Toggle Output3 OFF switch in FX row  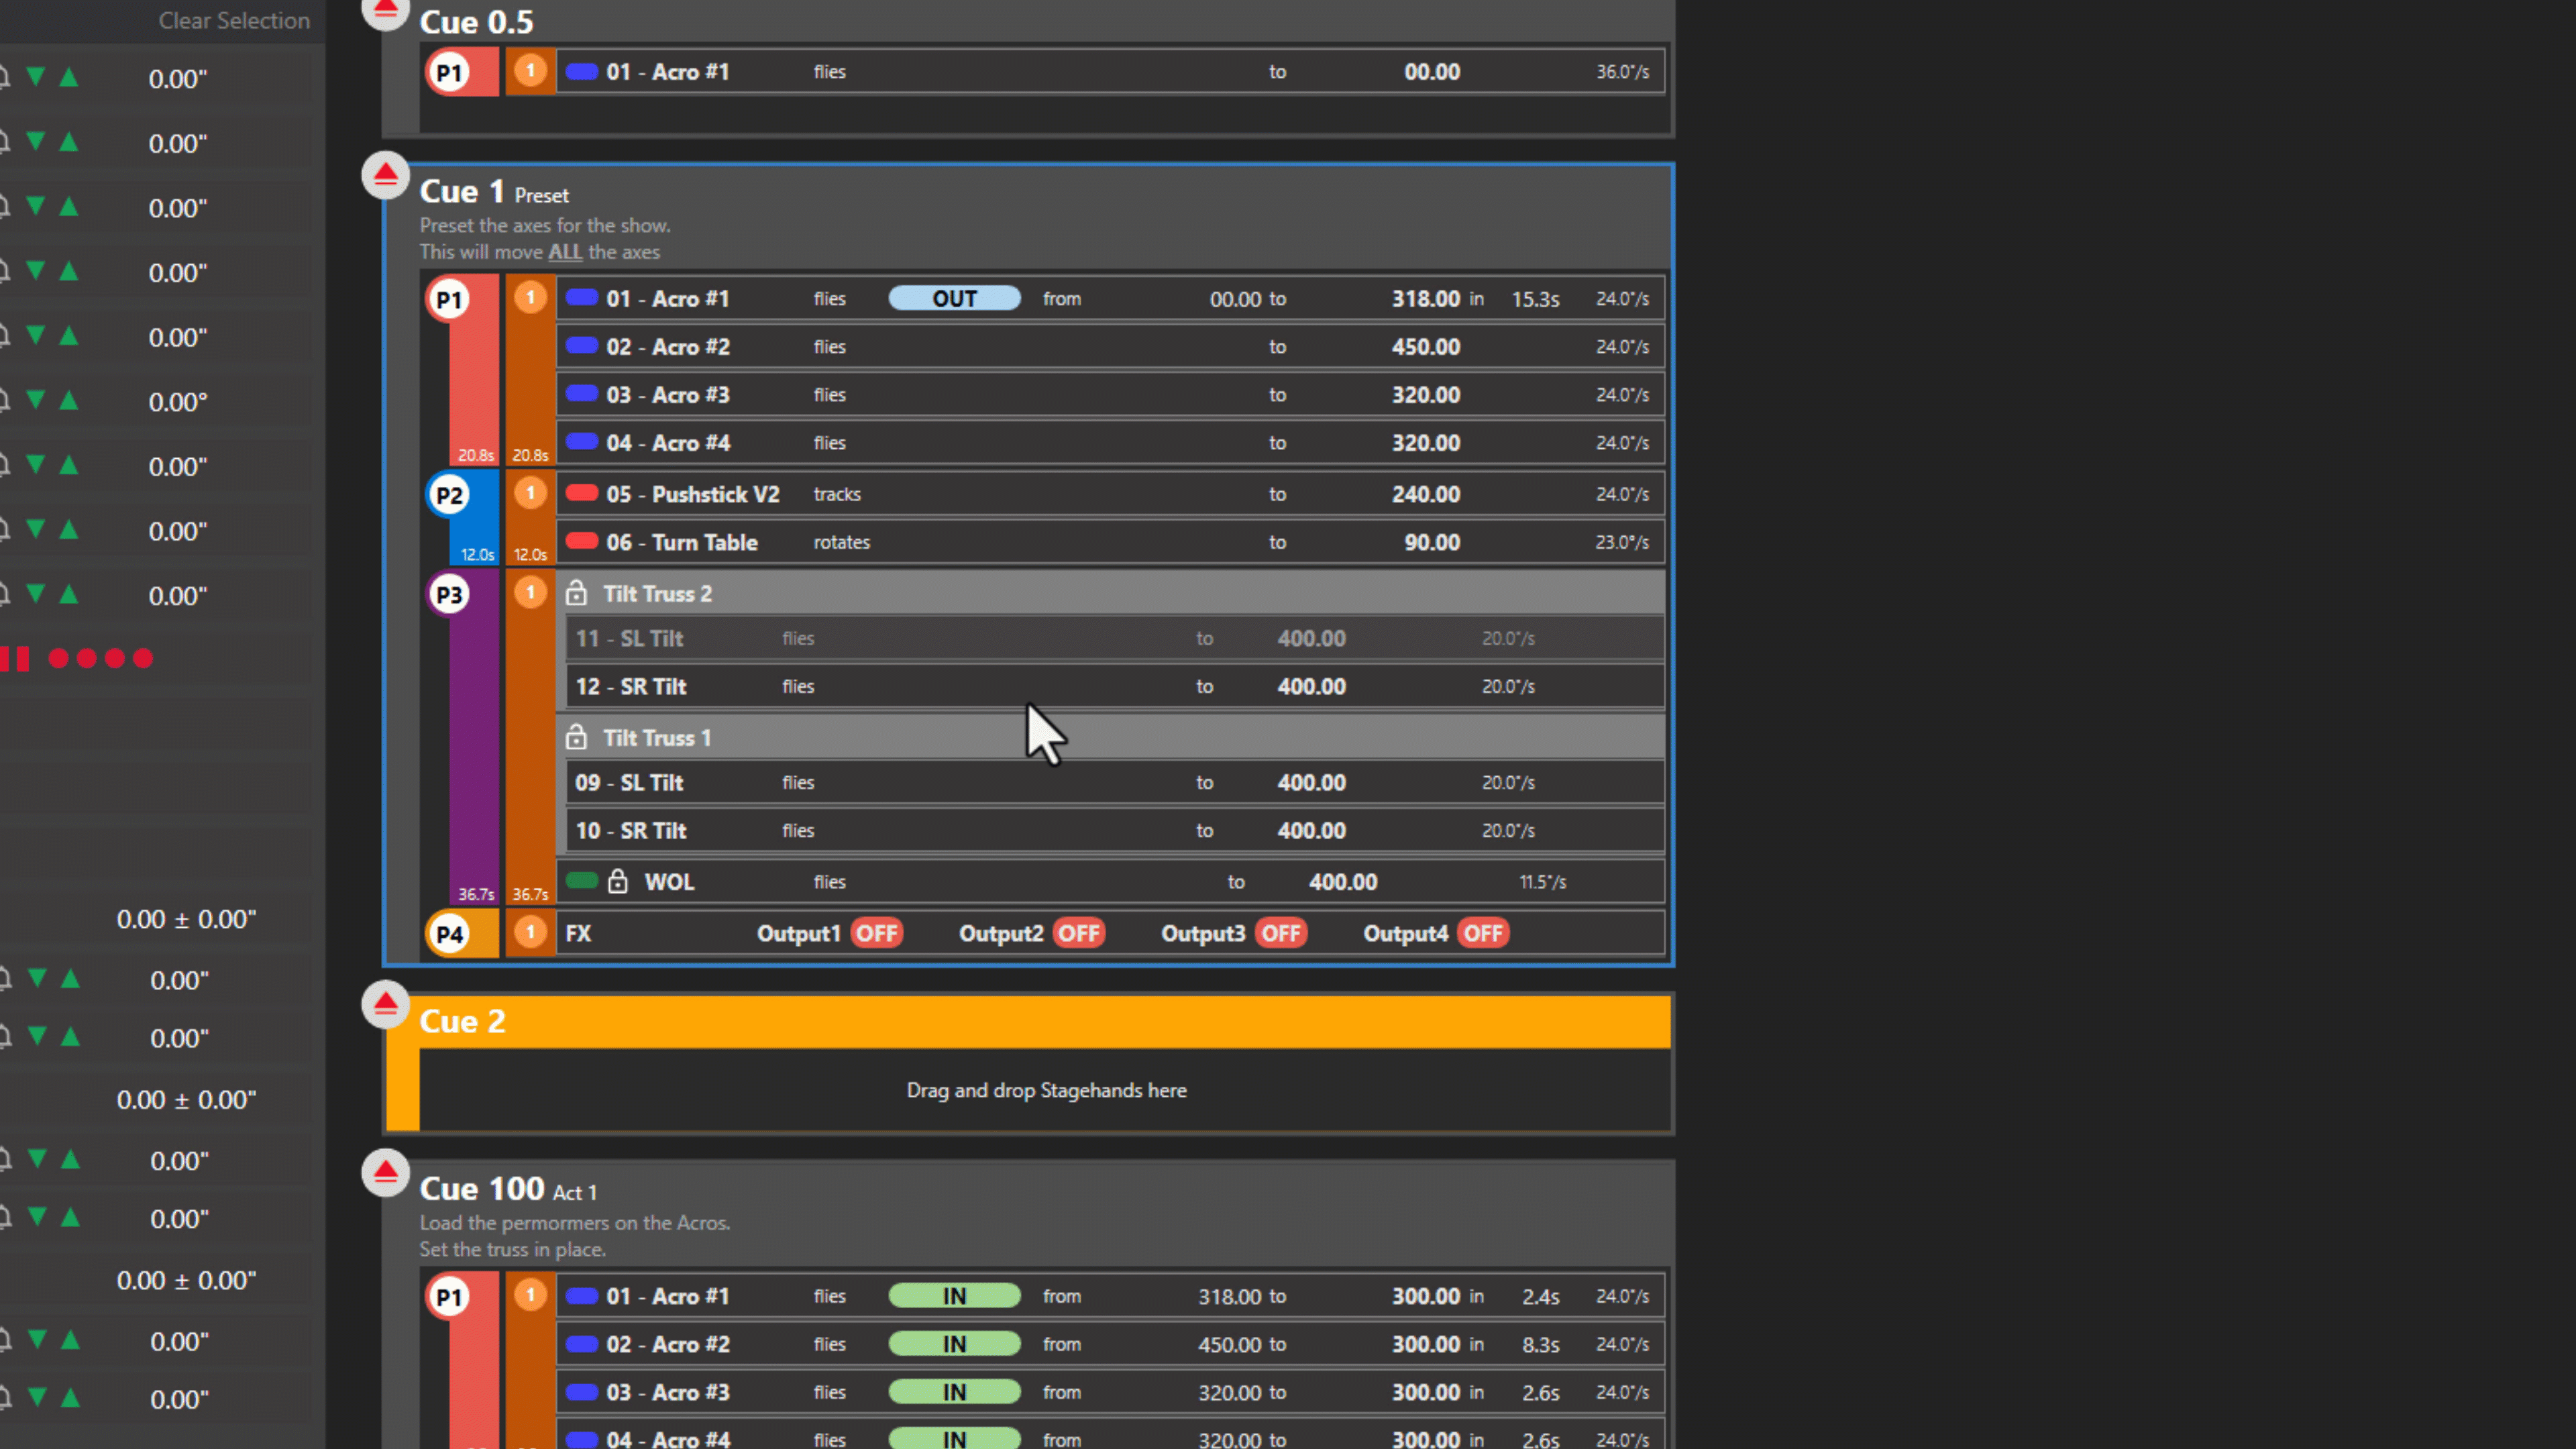(x=1281, y=933)
